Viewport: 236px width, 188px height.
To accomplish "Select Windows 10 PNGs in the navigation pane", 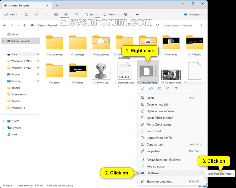I will point(20,61).
